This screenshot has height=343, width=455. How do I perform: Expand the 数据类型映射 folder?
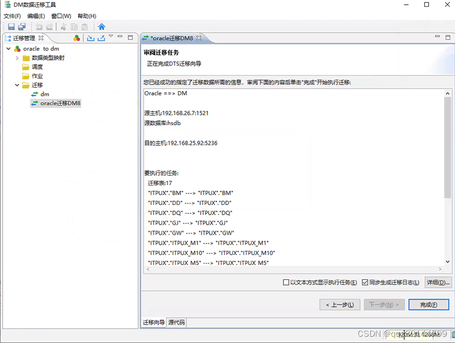point(17,58)
